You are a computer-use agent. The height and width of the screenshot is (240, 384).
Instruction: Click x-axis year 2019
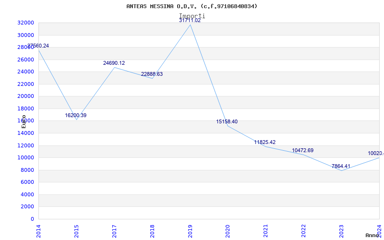(190, 231)
